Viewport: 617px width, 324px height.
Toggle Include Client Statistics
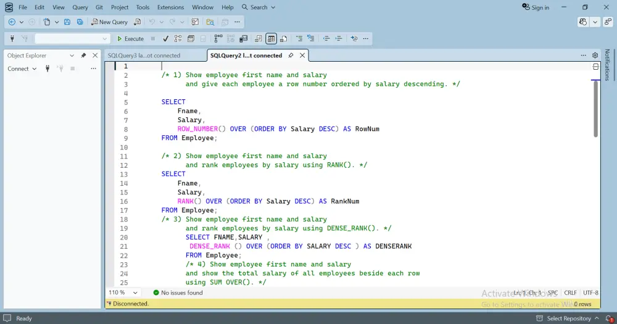pos(244,39)
